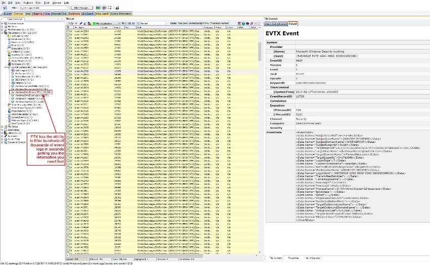This screenshot has height=265, width=430.
Task: Open Properties tab at File Content bottom
Action: point(293,258)
